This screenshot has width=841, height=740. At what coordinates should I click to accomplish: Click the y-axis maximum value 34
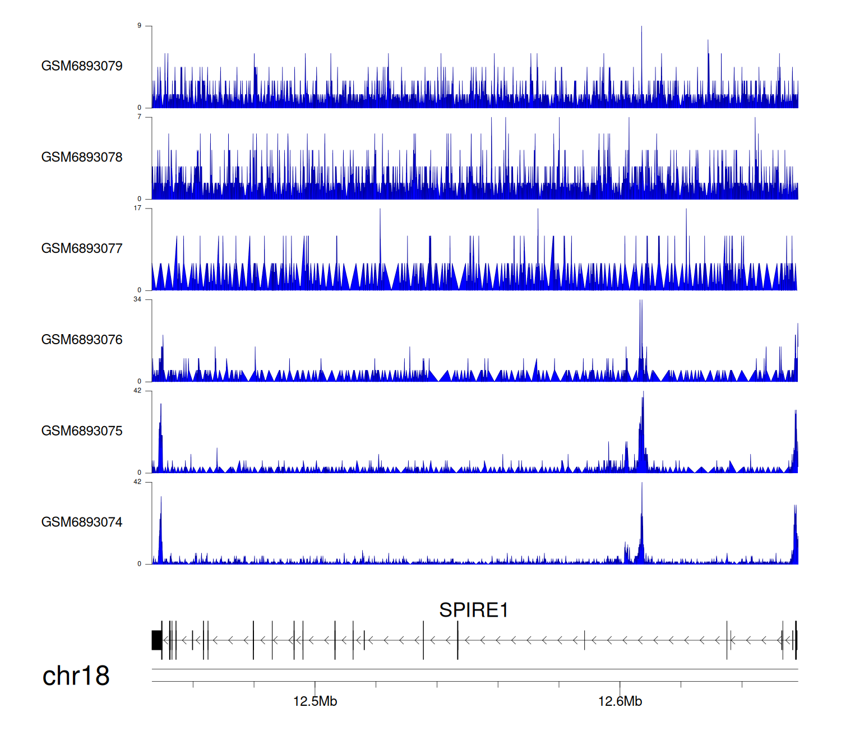point(137,299)
